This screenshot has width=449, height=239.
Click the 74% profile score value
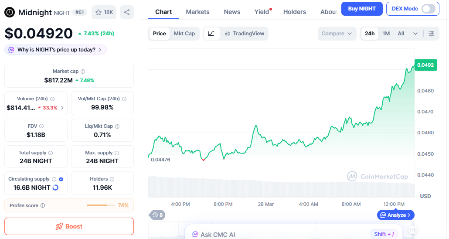pos(123,205)
